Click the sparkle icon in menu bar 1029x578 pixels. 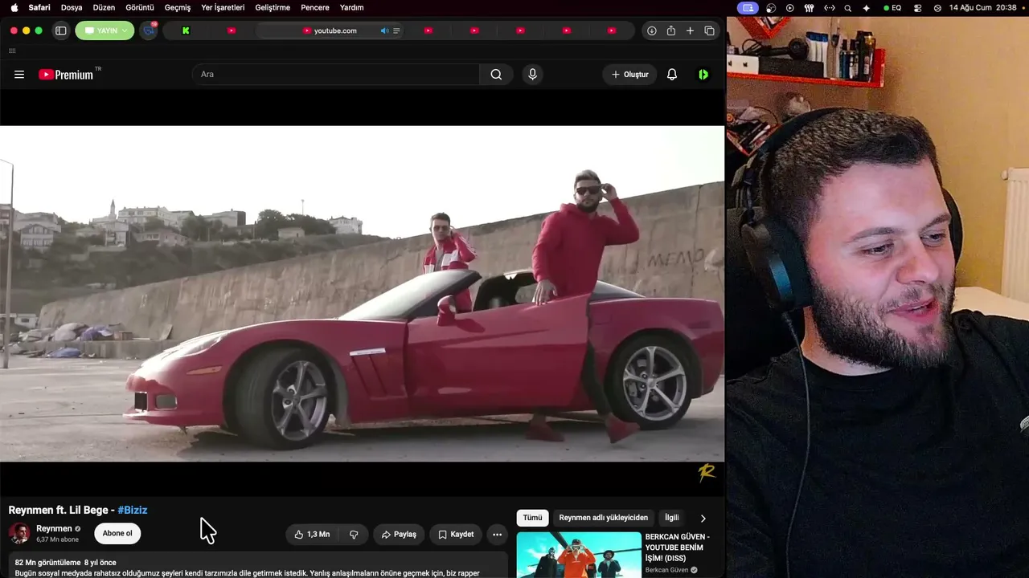click(866, 8)
